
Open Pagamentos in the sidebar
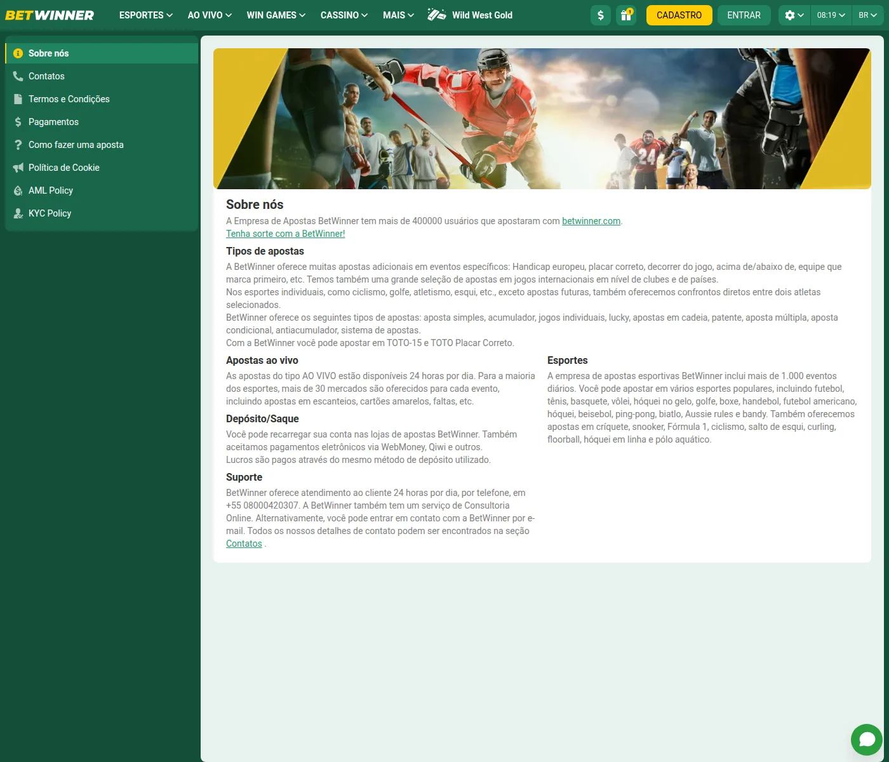(102, 122)
